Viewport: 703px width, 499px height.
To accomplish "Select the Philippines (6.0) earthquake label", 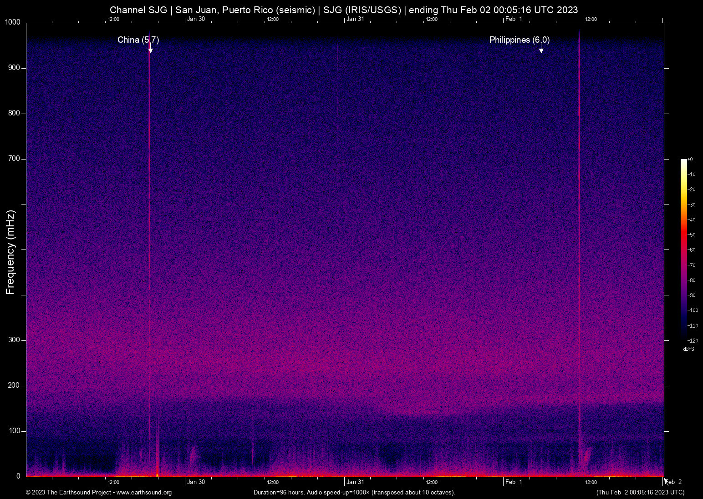I will 519,40.
